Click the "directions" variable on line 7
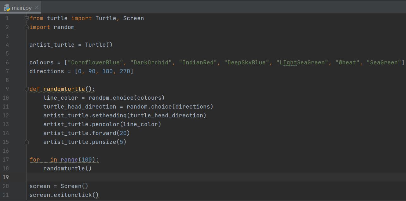Image resolution: width=406 pixels, height=201 pixels. click(47, 71)
